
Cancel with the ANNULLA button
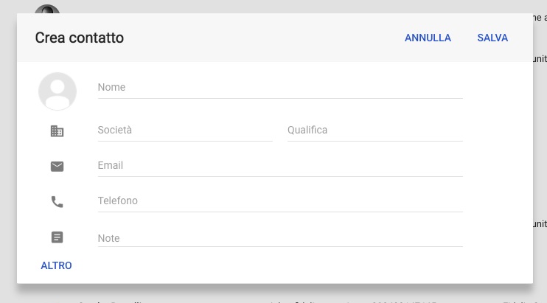pyautogui.click(x=428, y=38)
